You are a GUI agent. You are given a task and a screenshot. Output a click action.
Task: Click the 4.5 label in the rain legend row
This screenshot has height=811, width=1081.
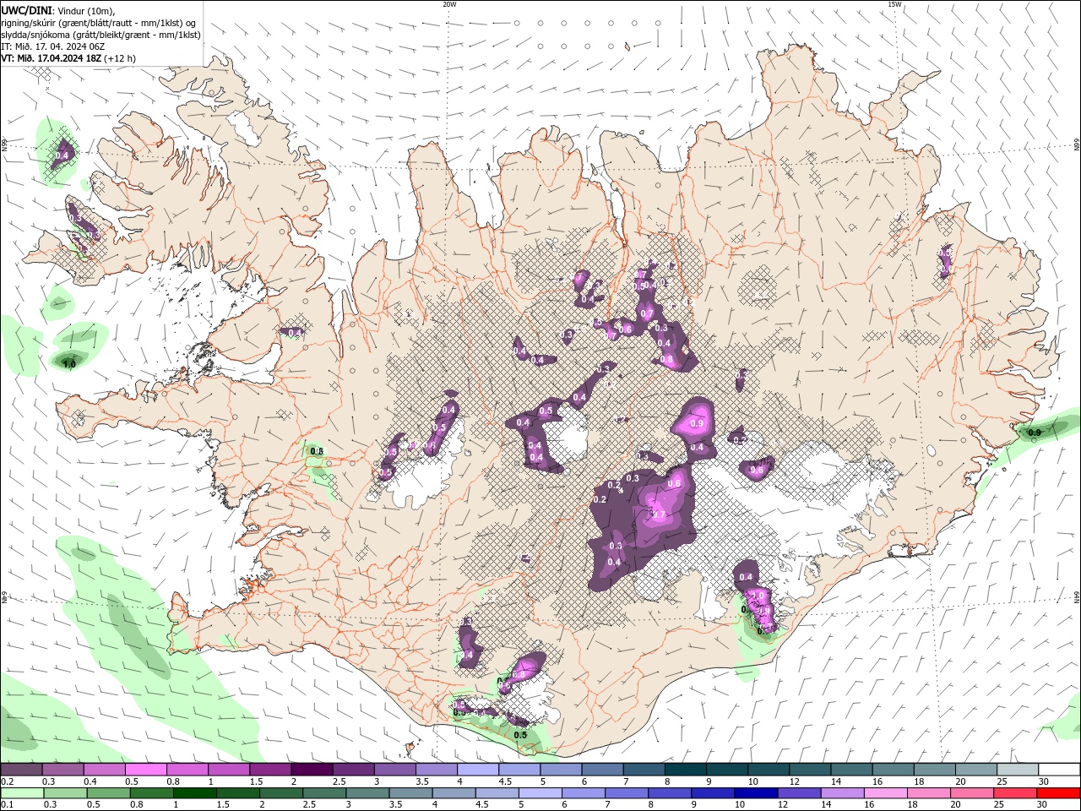pyautogui.click(x=482, y=805)
